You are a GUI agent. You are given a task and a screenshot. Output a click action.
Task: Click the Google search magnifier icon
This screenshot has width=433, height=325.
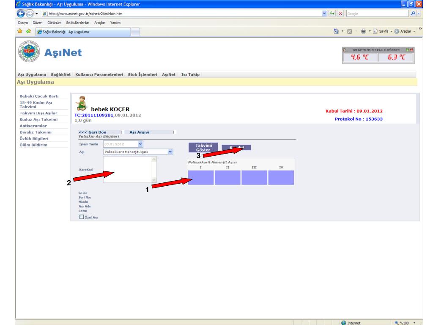(x=413, y=13)
